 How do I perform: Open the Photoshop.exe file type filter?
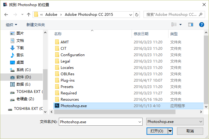(x=175, y=122)
